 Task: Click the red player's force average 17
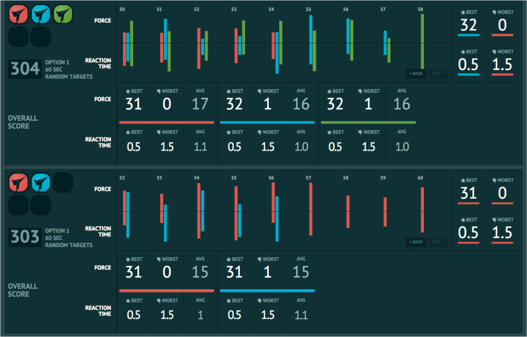click(200, 104)
